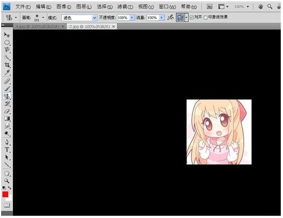Select the Polygonal Lasso tool
Screen dimensions: 283x218
(7, 50)
